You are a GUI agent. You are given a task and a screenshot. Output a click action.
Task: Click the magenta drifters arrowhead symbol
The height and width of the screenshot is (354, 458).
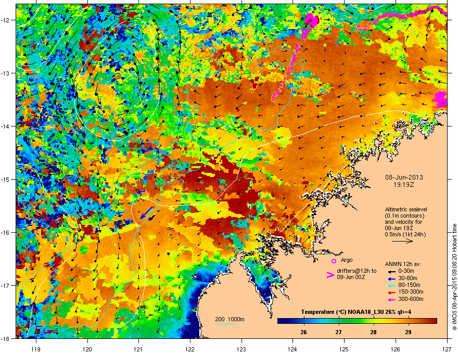330,275
